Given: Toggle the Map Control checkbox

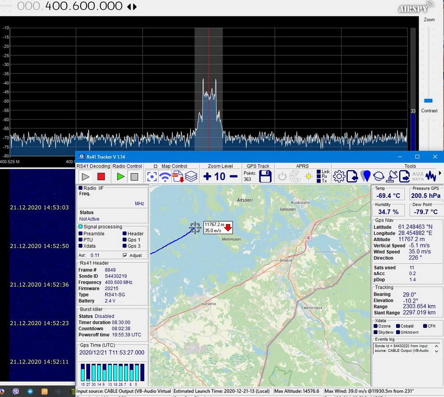Looking at the screenshot, I should point(156,167).
